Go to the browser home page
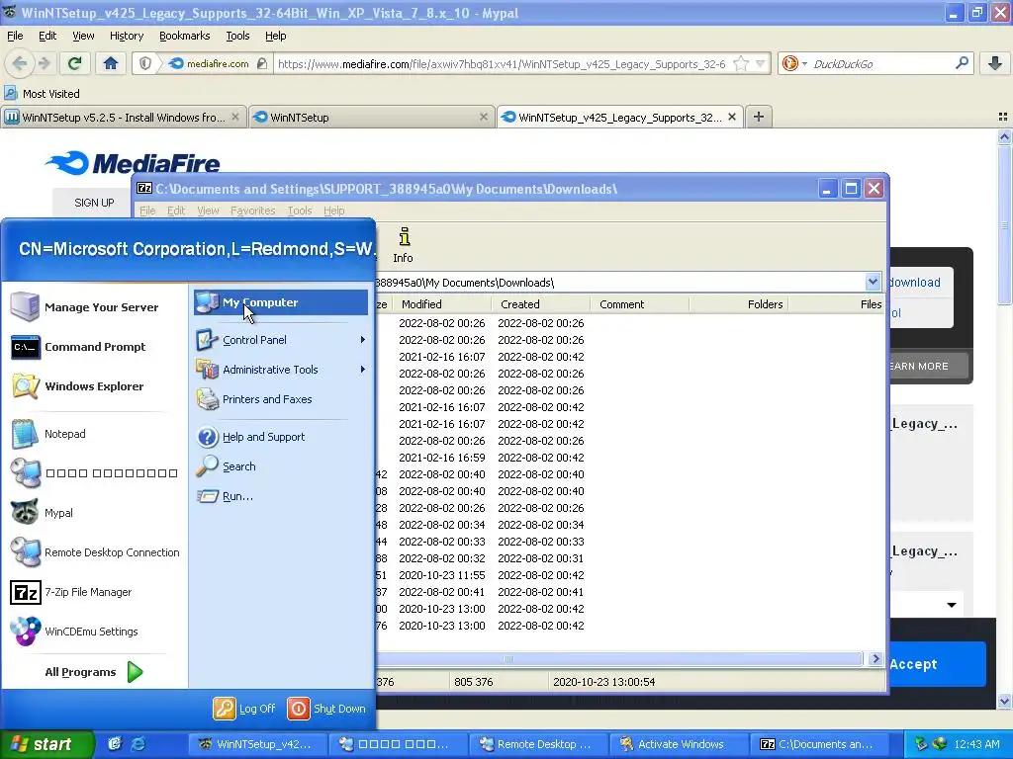1013x759 pixels. (111, 63)
